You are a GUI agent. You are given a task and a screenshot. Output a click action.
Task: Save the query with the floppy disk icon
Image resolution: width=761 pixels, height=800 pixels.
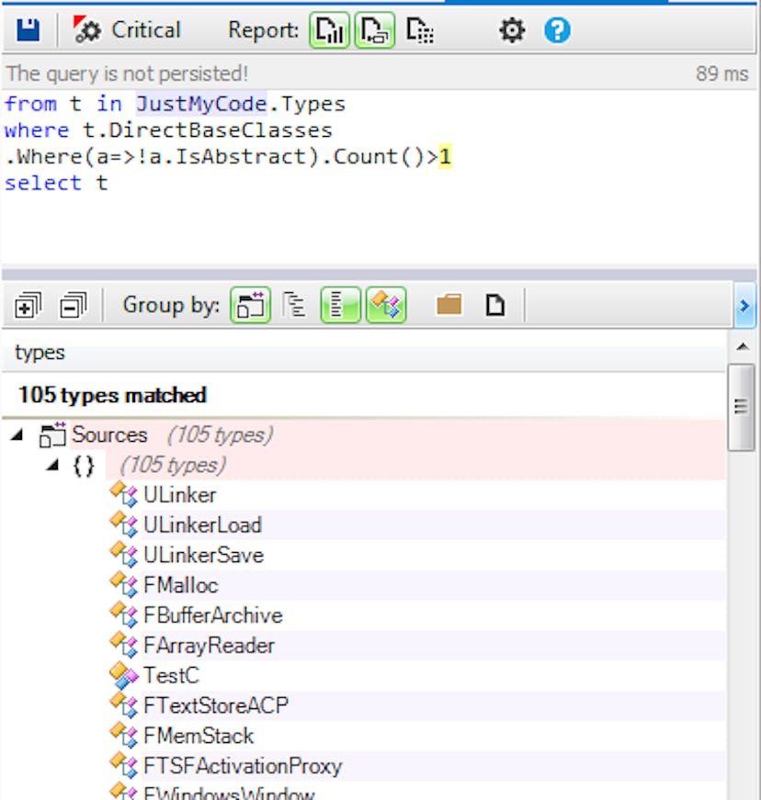point(26,28)
